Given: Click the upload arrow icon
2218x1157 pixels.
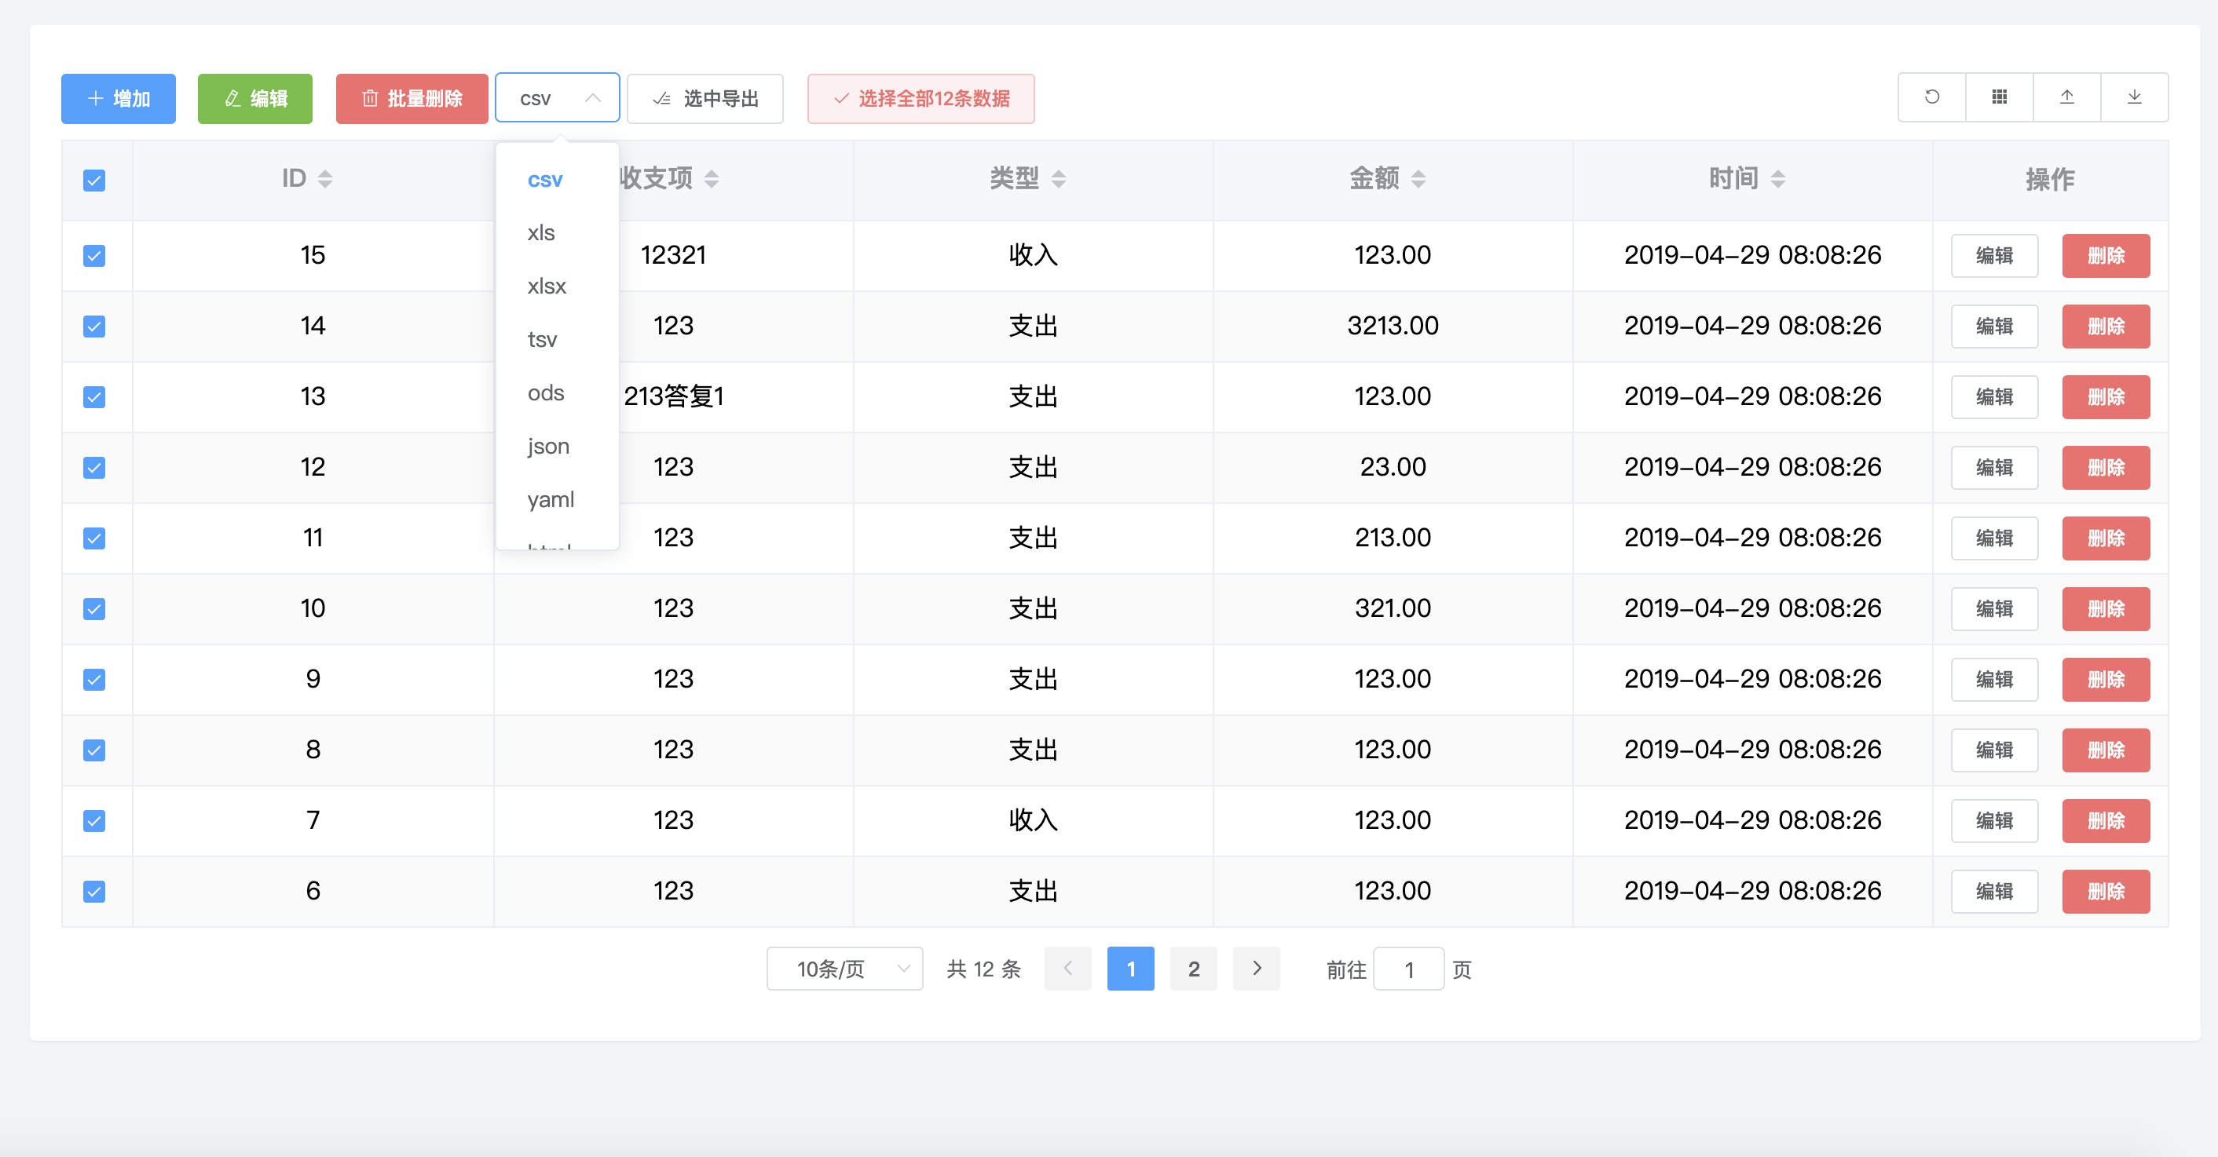Looking at the screenshot, I should [x=2066, y=97].
